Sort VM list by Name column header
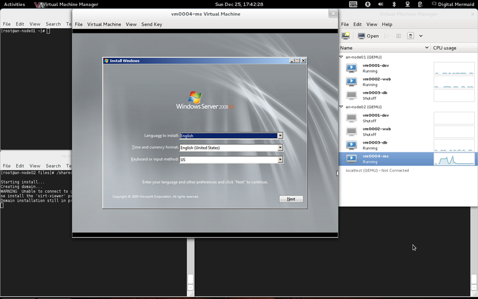Viewport: 478px width, 299px height. point(384,48)
